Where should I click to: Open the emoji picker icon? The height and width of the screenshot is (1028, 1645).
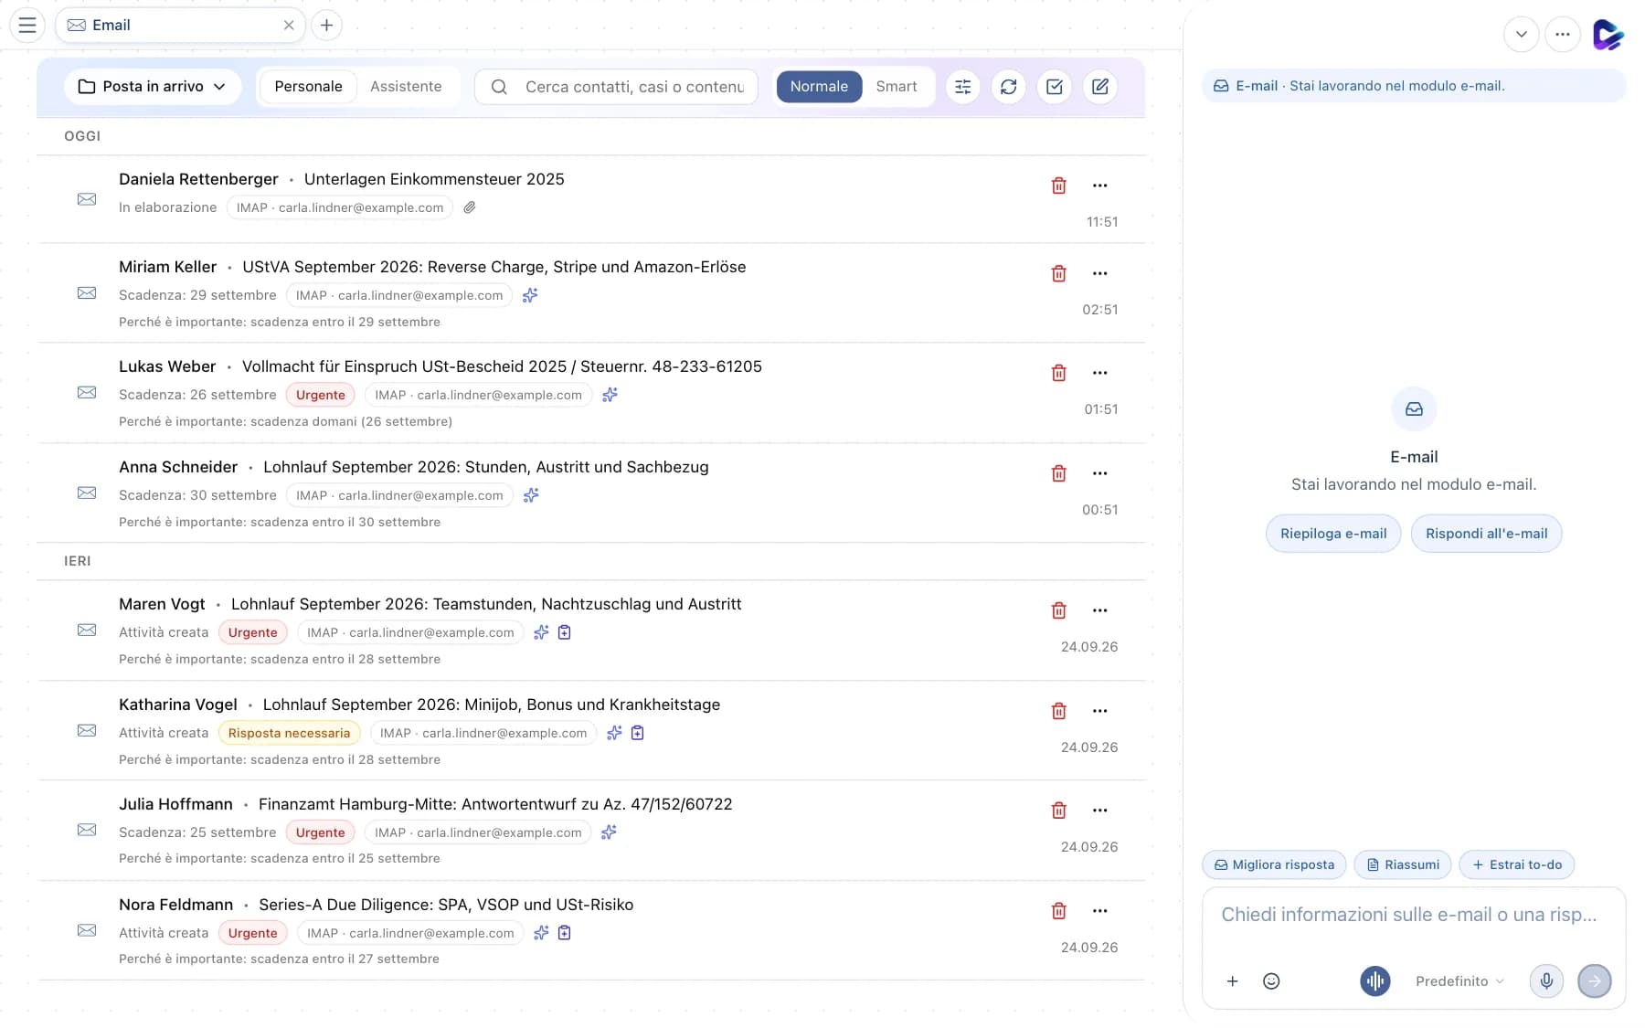tap(1271, 981)
